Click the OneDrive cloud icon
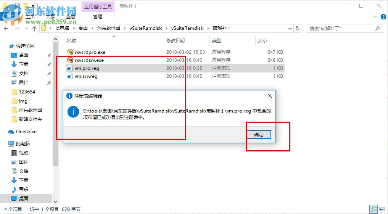388x214 pixels. point(11,132)
